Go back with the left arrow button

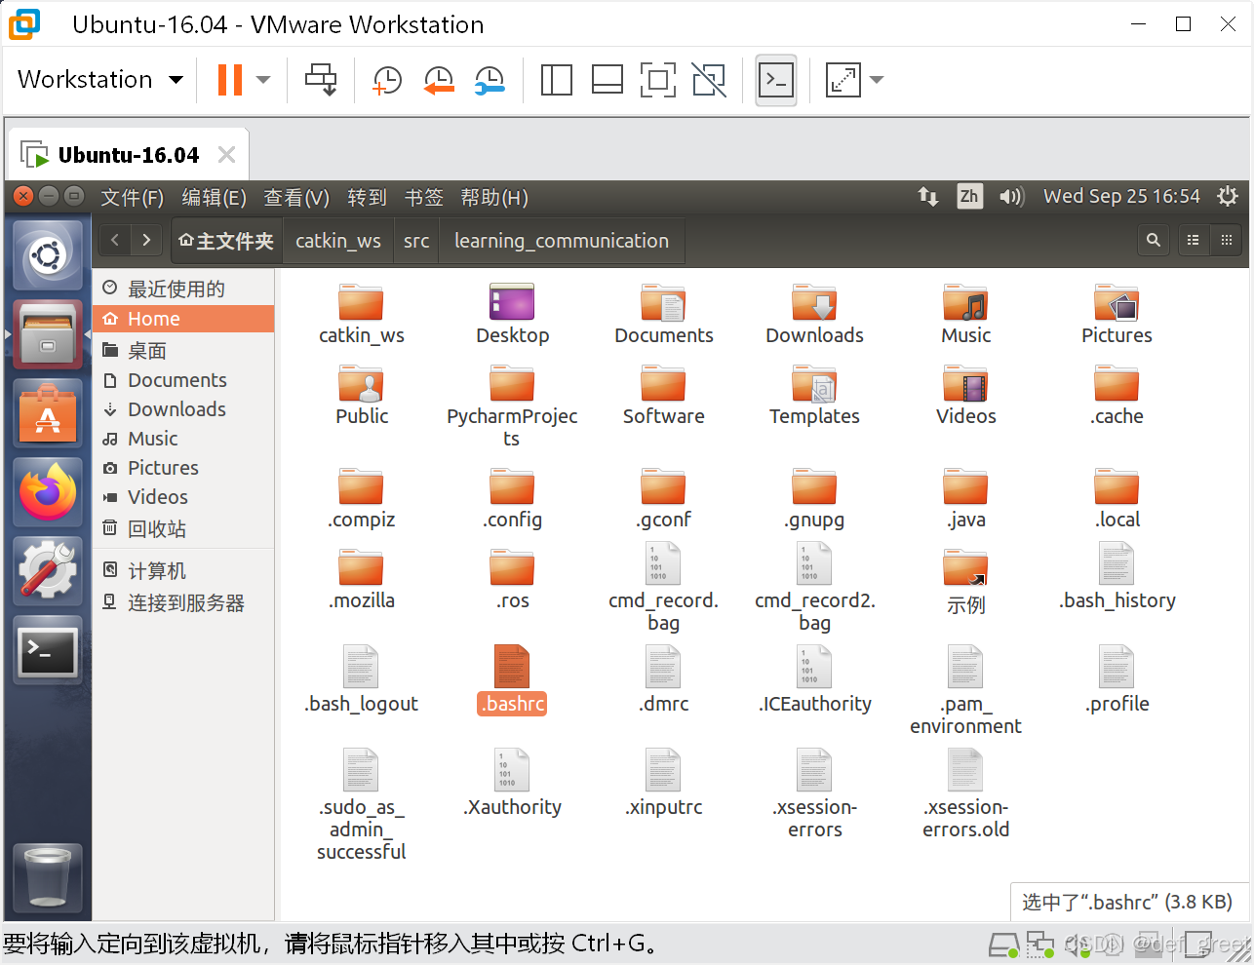[115, 240]
